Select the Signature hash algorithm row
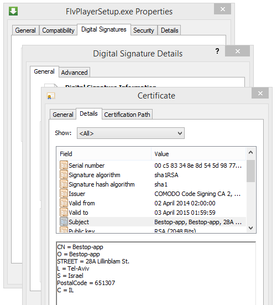Viewport: 277px width, 305px height. 151,184
